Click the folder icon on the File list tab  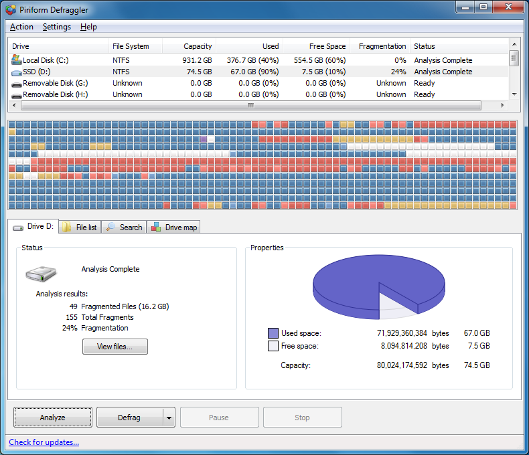tap(66, 227)
